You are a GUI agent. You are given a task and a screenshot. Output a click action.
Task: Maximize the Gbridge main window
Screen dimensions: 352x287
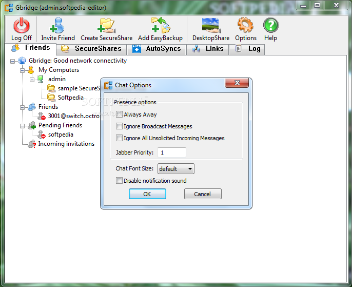click(317, 5)
